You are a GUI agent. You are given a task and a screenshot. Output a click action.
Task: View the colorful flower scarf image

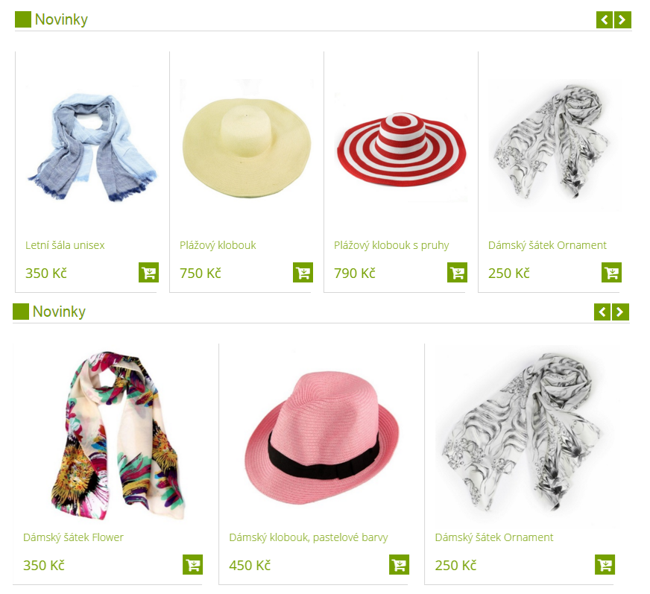(x=116, y=435)
